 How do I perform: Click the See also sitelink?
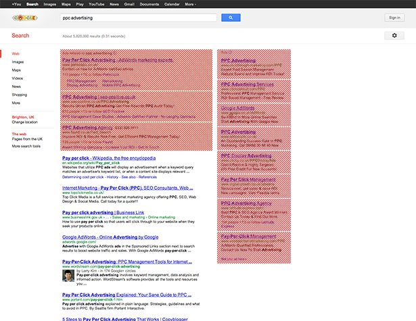[129, 177]
